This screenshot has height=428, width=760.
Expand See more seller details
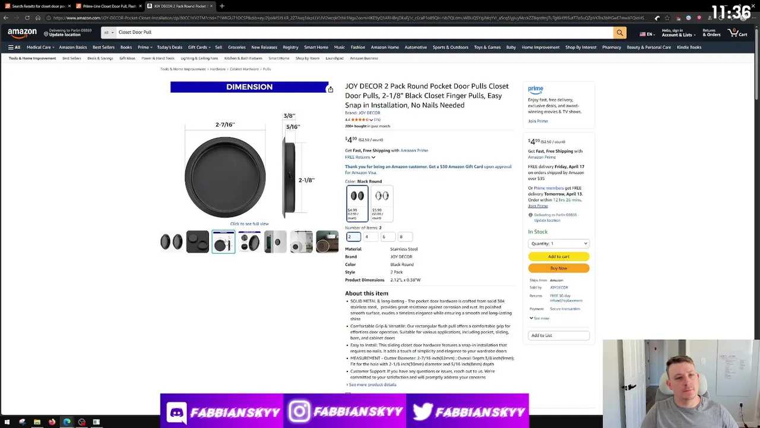539,318
